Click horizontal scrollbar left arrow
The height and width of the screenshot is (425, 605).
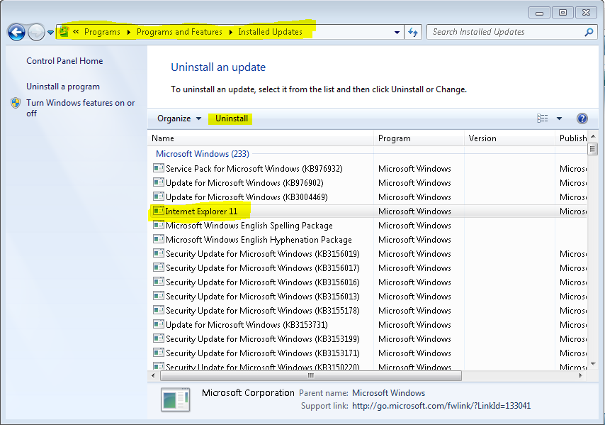[153, 375]
